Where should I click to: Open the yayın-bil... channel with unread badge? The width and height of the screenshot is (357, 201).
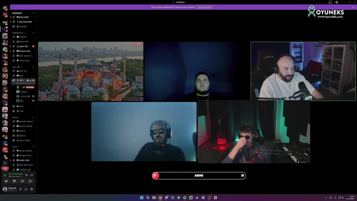23,46
